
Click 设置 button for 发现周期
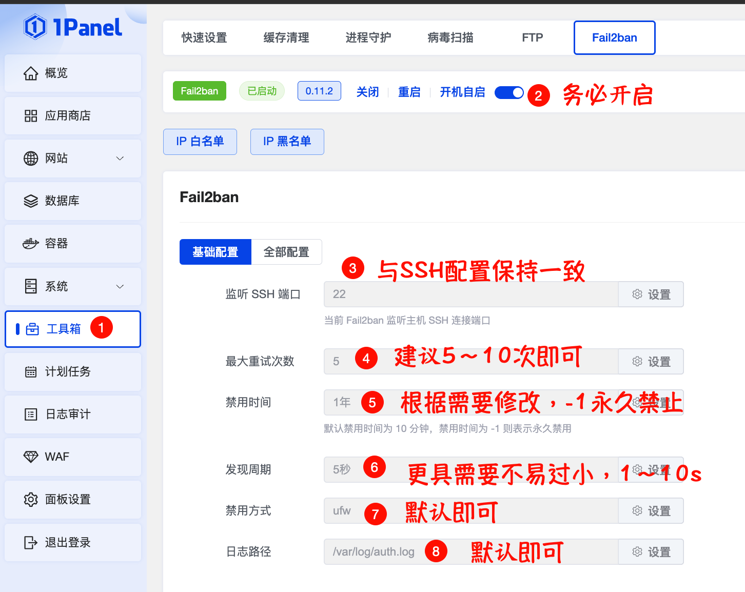651,470
